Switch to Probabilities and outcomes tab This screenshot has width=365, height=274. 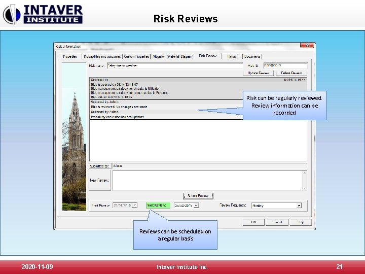(x=102, y=56)
